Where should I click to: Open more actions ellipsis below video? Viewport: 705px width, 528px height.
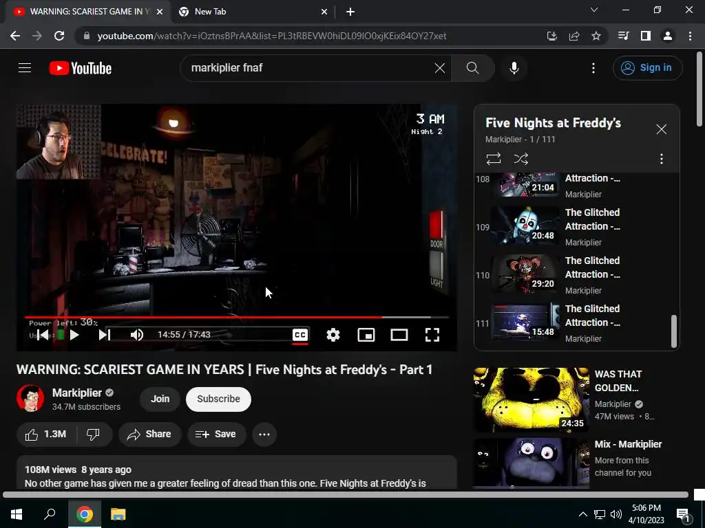coord(264,434)
